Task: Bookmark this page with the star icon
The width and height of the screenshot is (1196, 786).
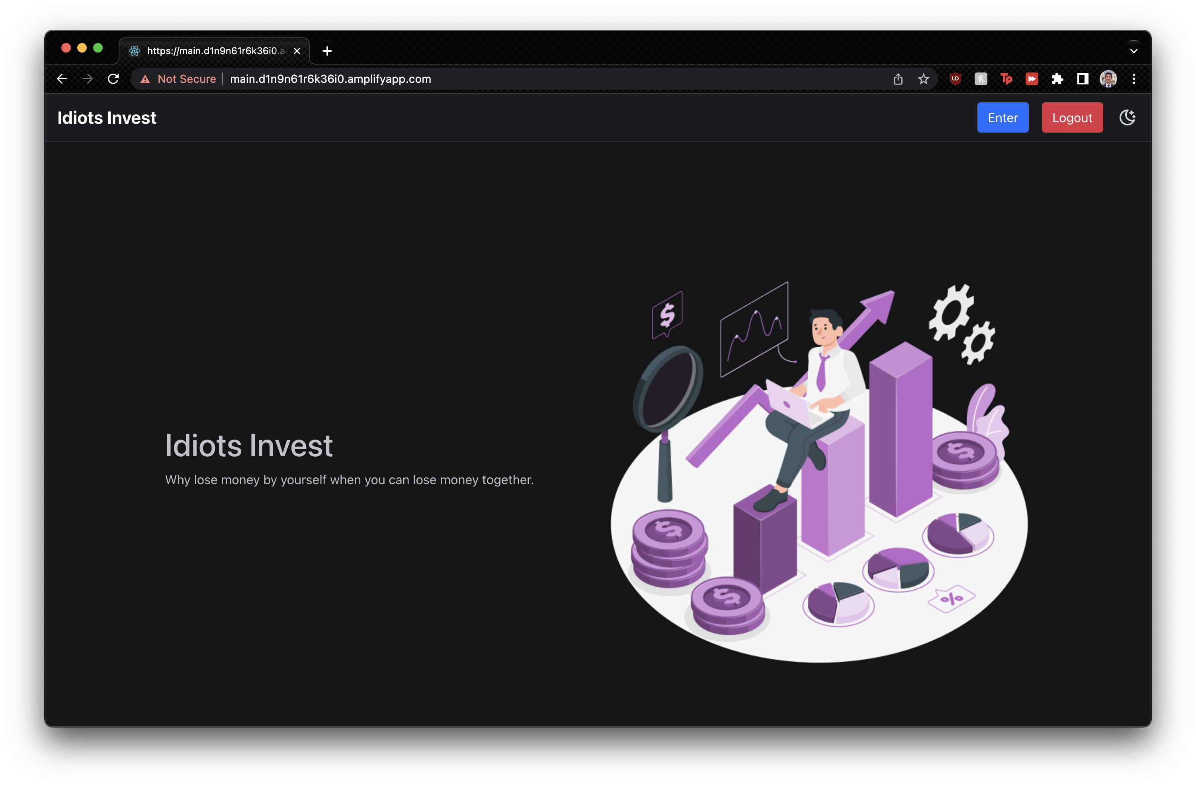Action: point(924,79)
